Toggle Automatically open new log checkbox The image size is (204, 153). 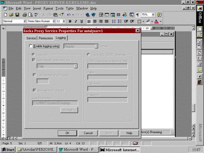34,60
